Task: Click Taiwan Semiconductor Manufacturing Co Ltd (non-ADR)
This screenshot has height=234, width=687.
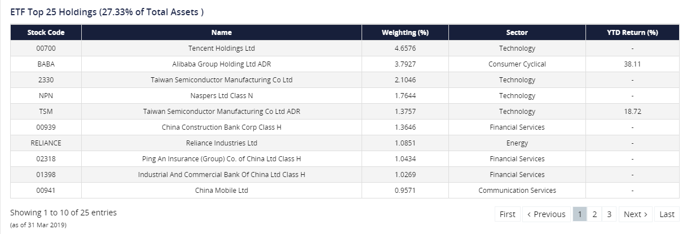Action: pos(222,80)
